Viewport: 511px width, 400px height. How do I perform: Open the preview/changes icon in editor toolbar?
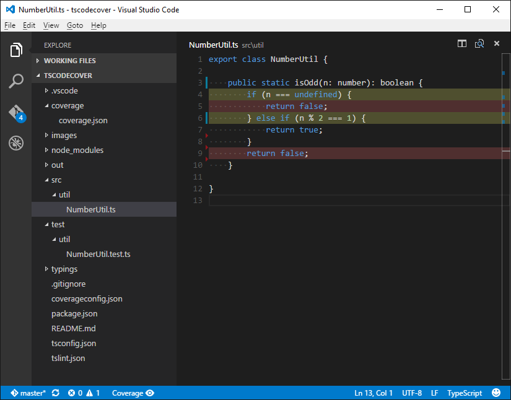click(479, 43)
